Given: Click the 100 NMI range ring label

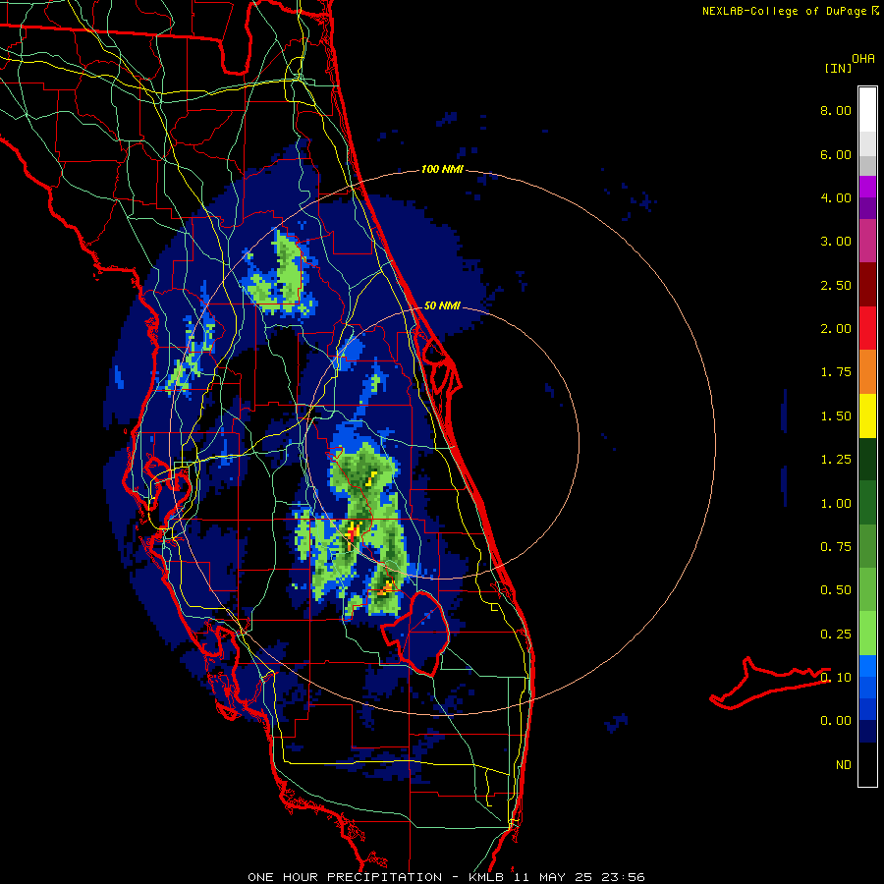Looking at the screenshot, I should click(x=442, y=169).
